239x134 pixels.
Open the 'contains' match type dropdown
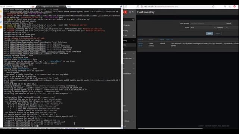(x=222, y=28)
